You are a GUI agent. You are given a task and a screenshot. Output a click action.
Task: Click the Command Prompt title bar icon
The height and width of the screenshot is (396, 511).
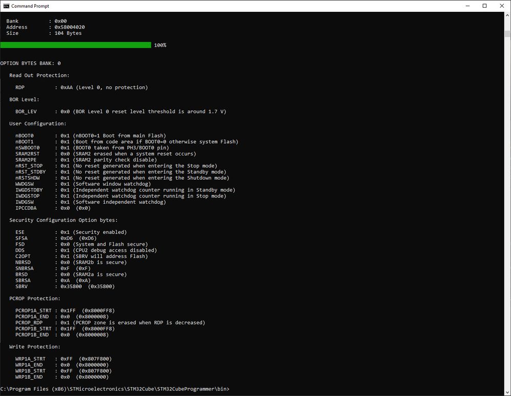click(x=6, y=6)
